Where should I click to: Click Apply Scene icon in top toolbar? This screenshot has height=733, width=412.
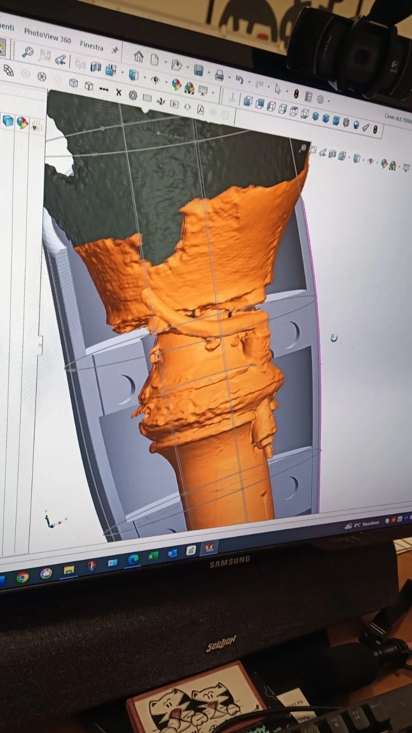pos(189,87)
